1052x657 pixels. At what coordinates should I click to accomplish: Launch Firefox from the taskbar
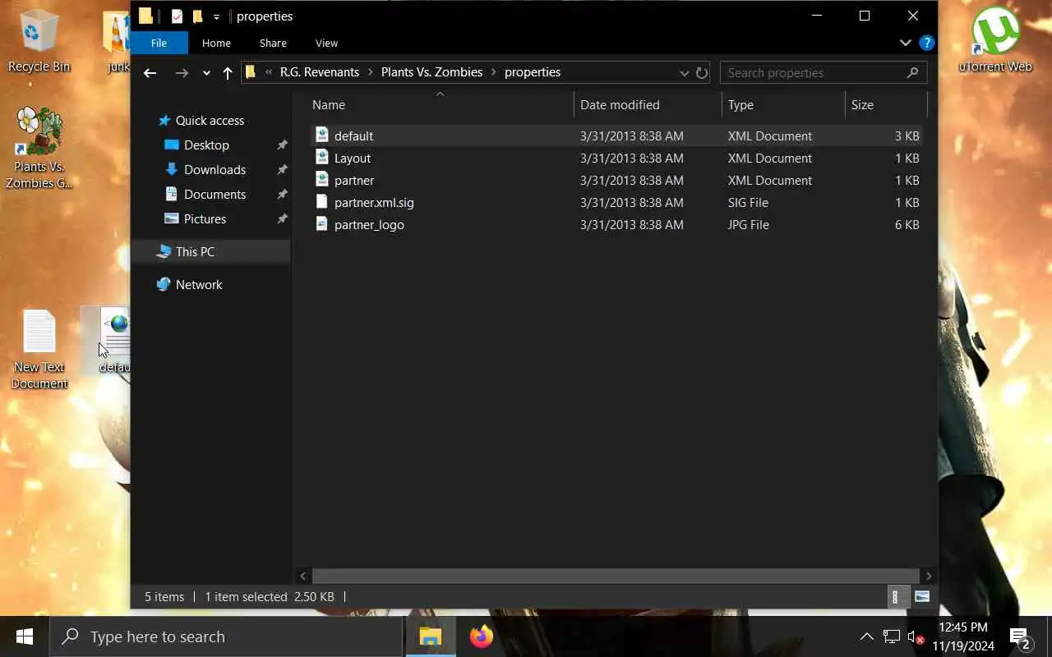tap(482, 636)
